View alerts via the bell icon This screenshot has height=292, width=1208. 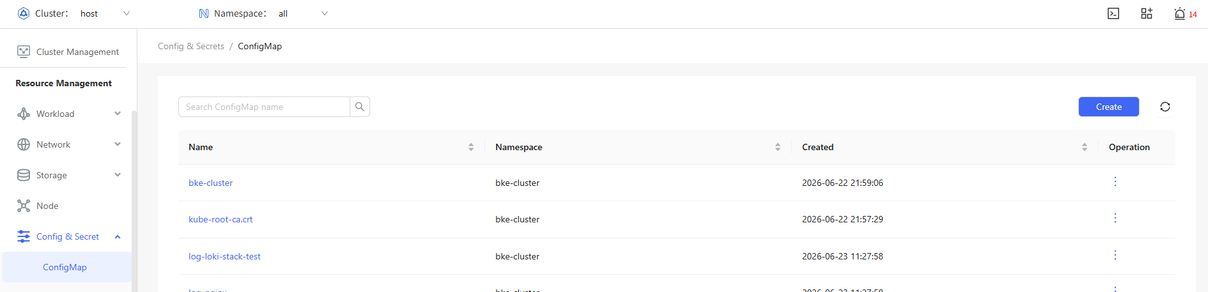1180,13
